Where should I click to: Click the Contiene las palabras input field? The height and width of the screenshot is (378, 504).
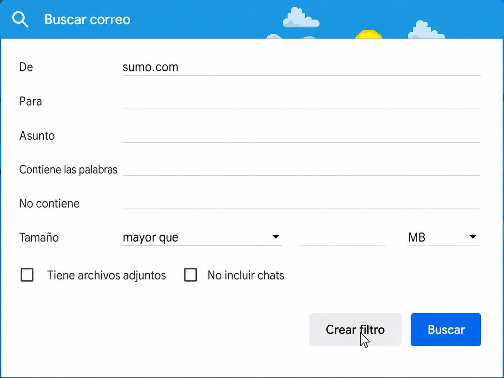click(301, 168)
